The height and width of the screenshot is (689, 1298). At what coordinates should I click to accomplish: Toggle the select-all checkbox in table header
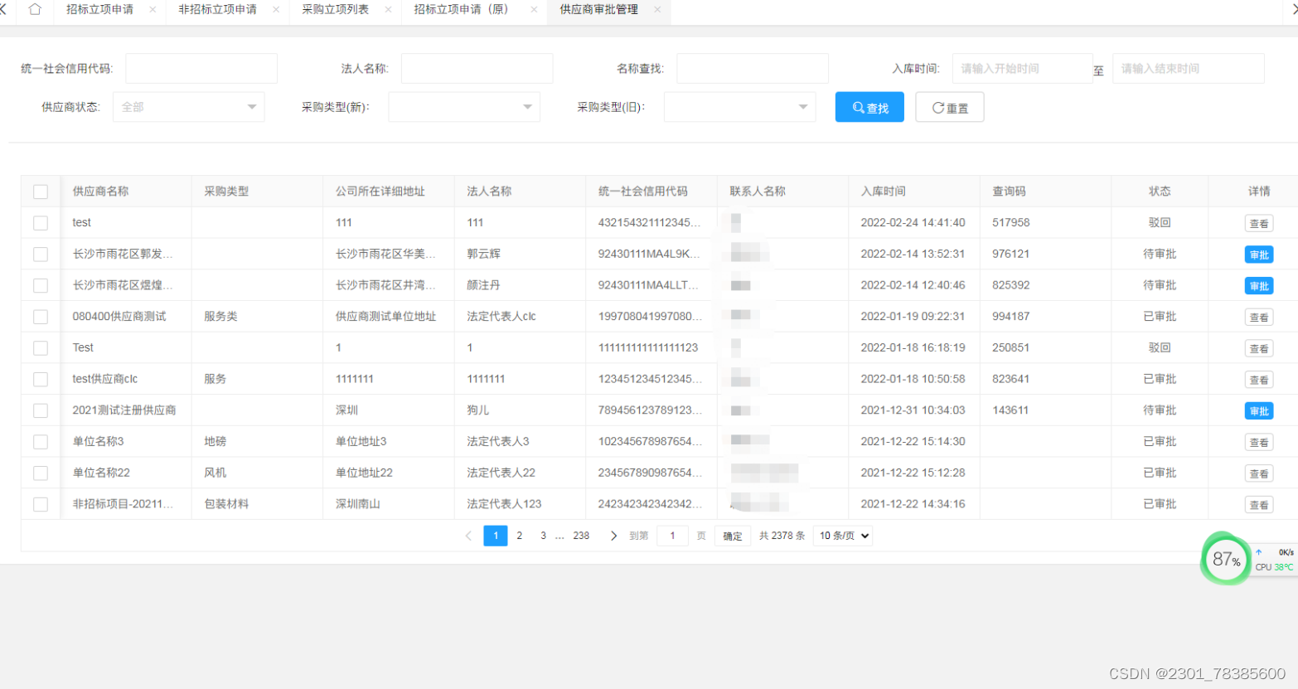click(40, 192)
